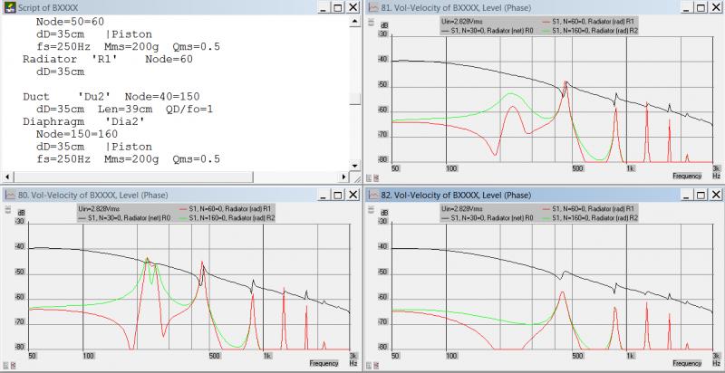725x373 pixels.
Task: Close chart window 80
Action: tap(353, 196)
